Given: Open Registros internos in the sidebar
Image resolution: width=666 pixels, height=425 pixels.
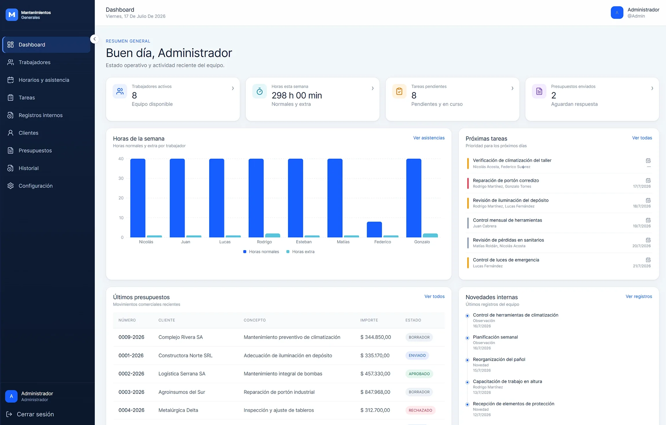Looking at the screenshot, I should [x=46, y=115].
